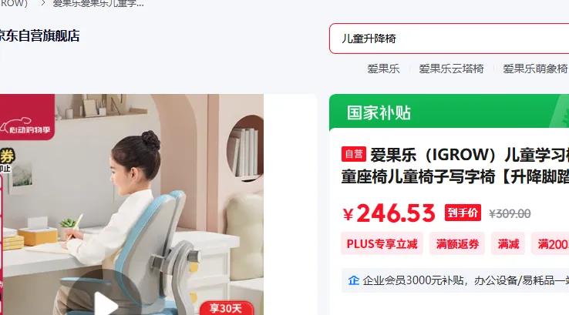Viewport: 569px width, 315px height.
Task: Open the 爱果乐 product breadcrumb link
Action: (x=98, y=4)
